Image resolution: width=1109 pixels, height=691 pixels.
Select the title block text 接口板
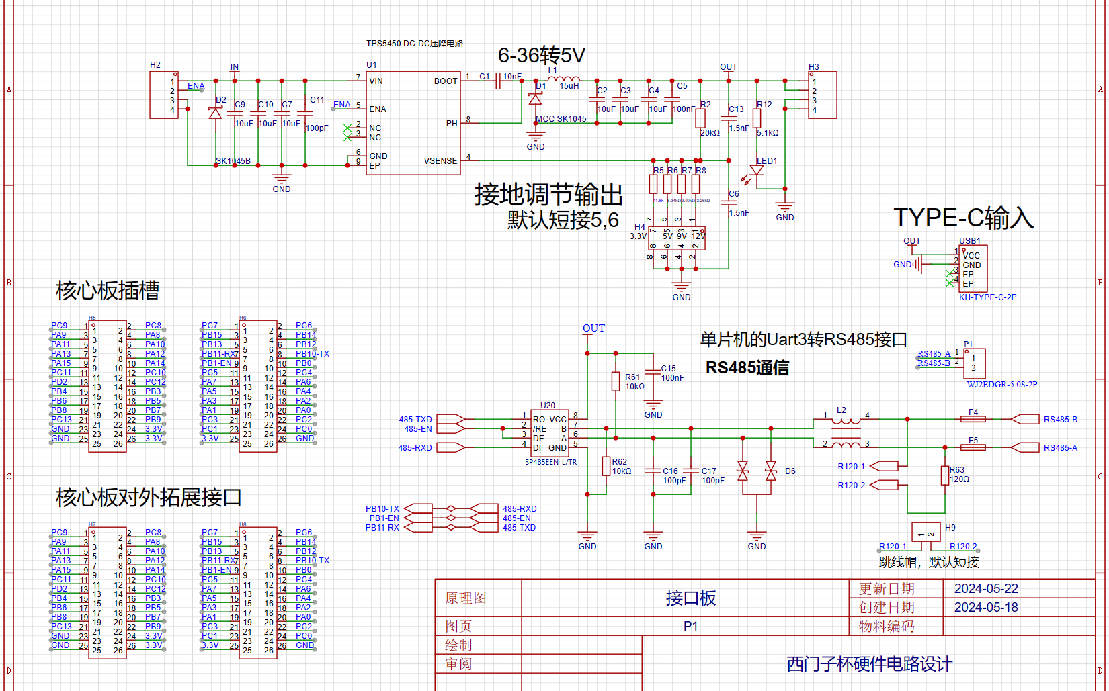point(690,597)
